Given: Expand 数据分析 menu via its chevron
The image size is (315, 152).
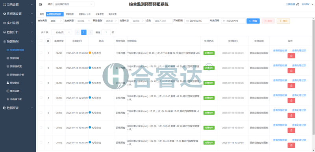Looking at the screenshot, I should (x=32, y=32).
